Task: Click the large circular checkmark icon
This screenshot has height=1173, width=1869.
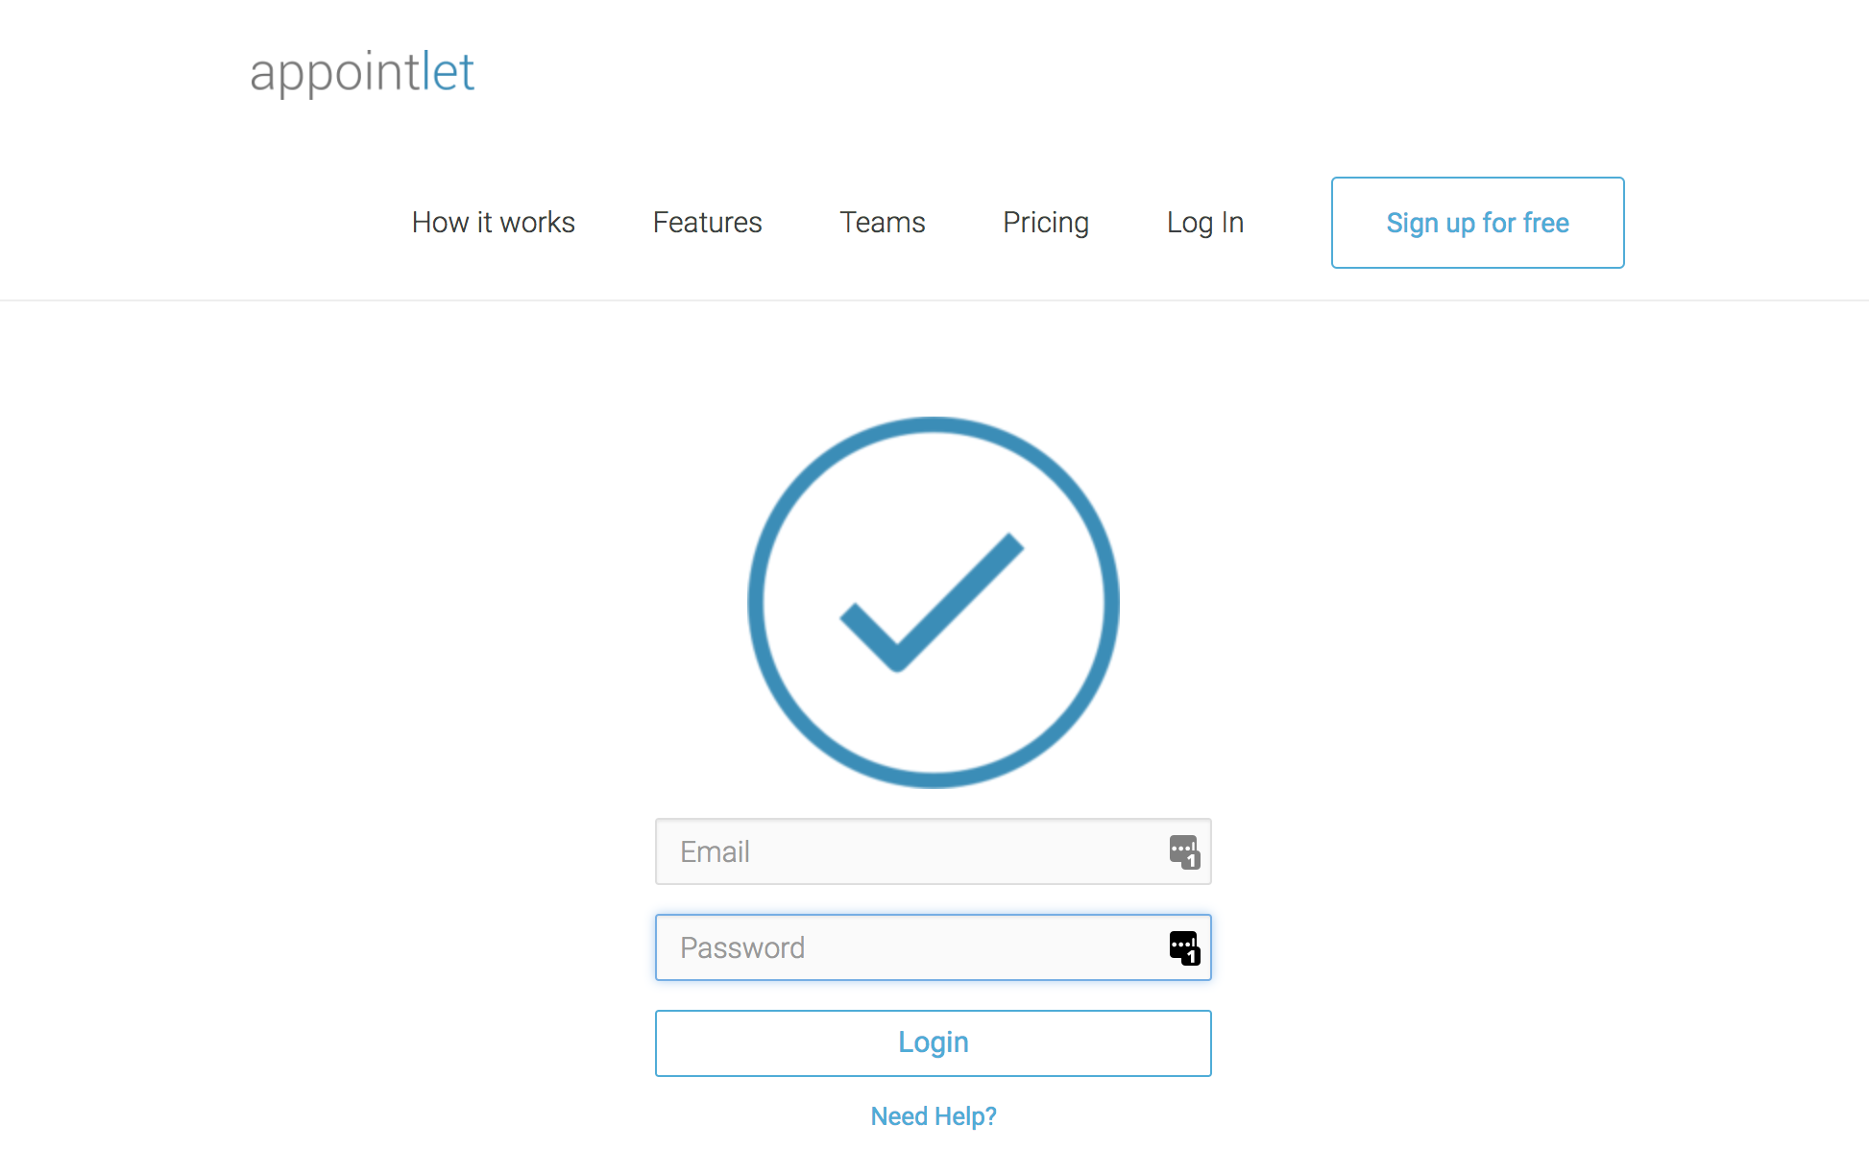Action: [x=934, y=603]
